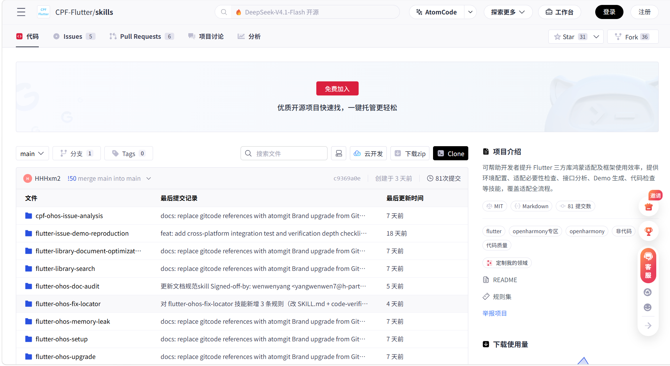
Task: Open 云开发 cloud development
Action: (x=368, y=153)
